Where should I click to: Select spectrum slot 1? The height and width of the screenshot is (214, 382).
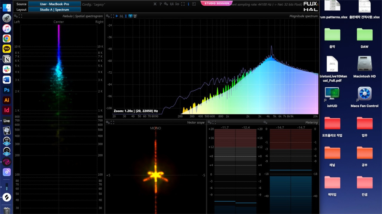[x=130, y=16]
